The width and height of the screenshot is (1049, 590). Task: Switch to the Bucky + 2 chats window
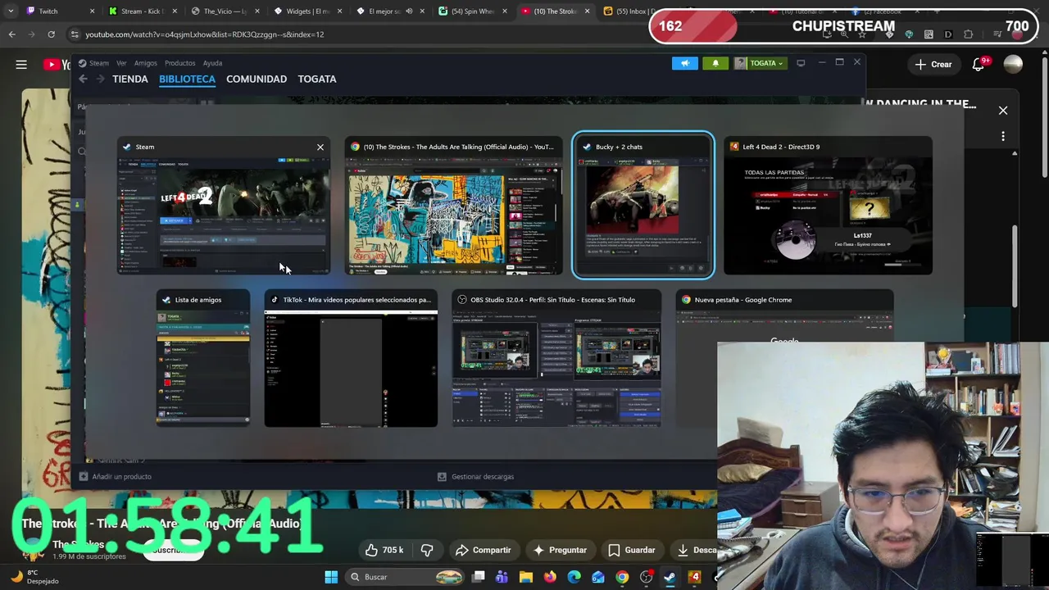point(643,205)
